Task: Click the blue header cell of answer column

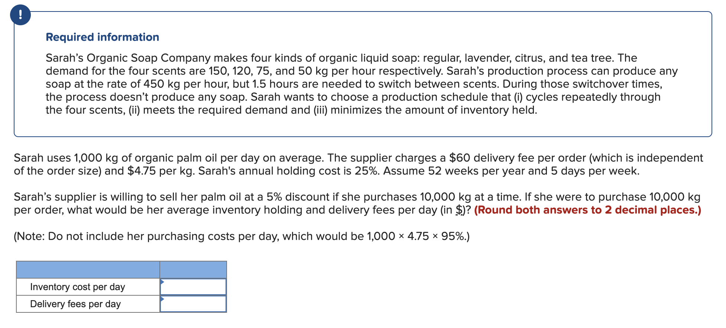Action: [193, 270]
